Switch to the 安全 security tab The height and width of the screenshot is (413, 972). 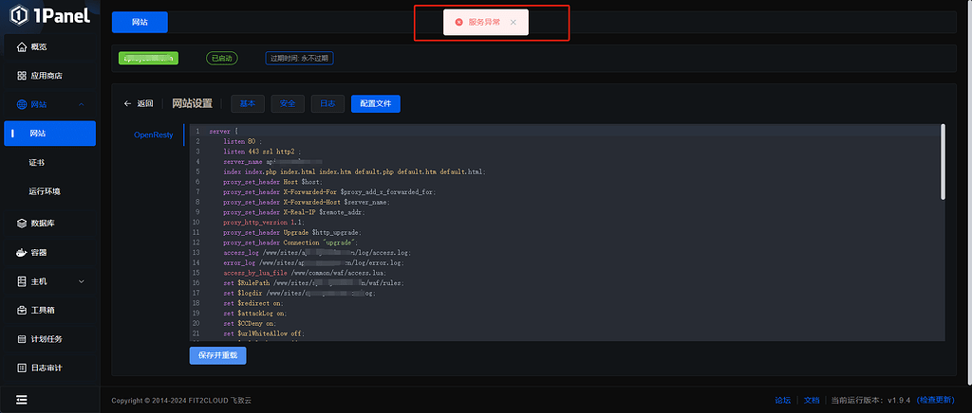pos(288,104)
